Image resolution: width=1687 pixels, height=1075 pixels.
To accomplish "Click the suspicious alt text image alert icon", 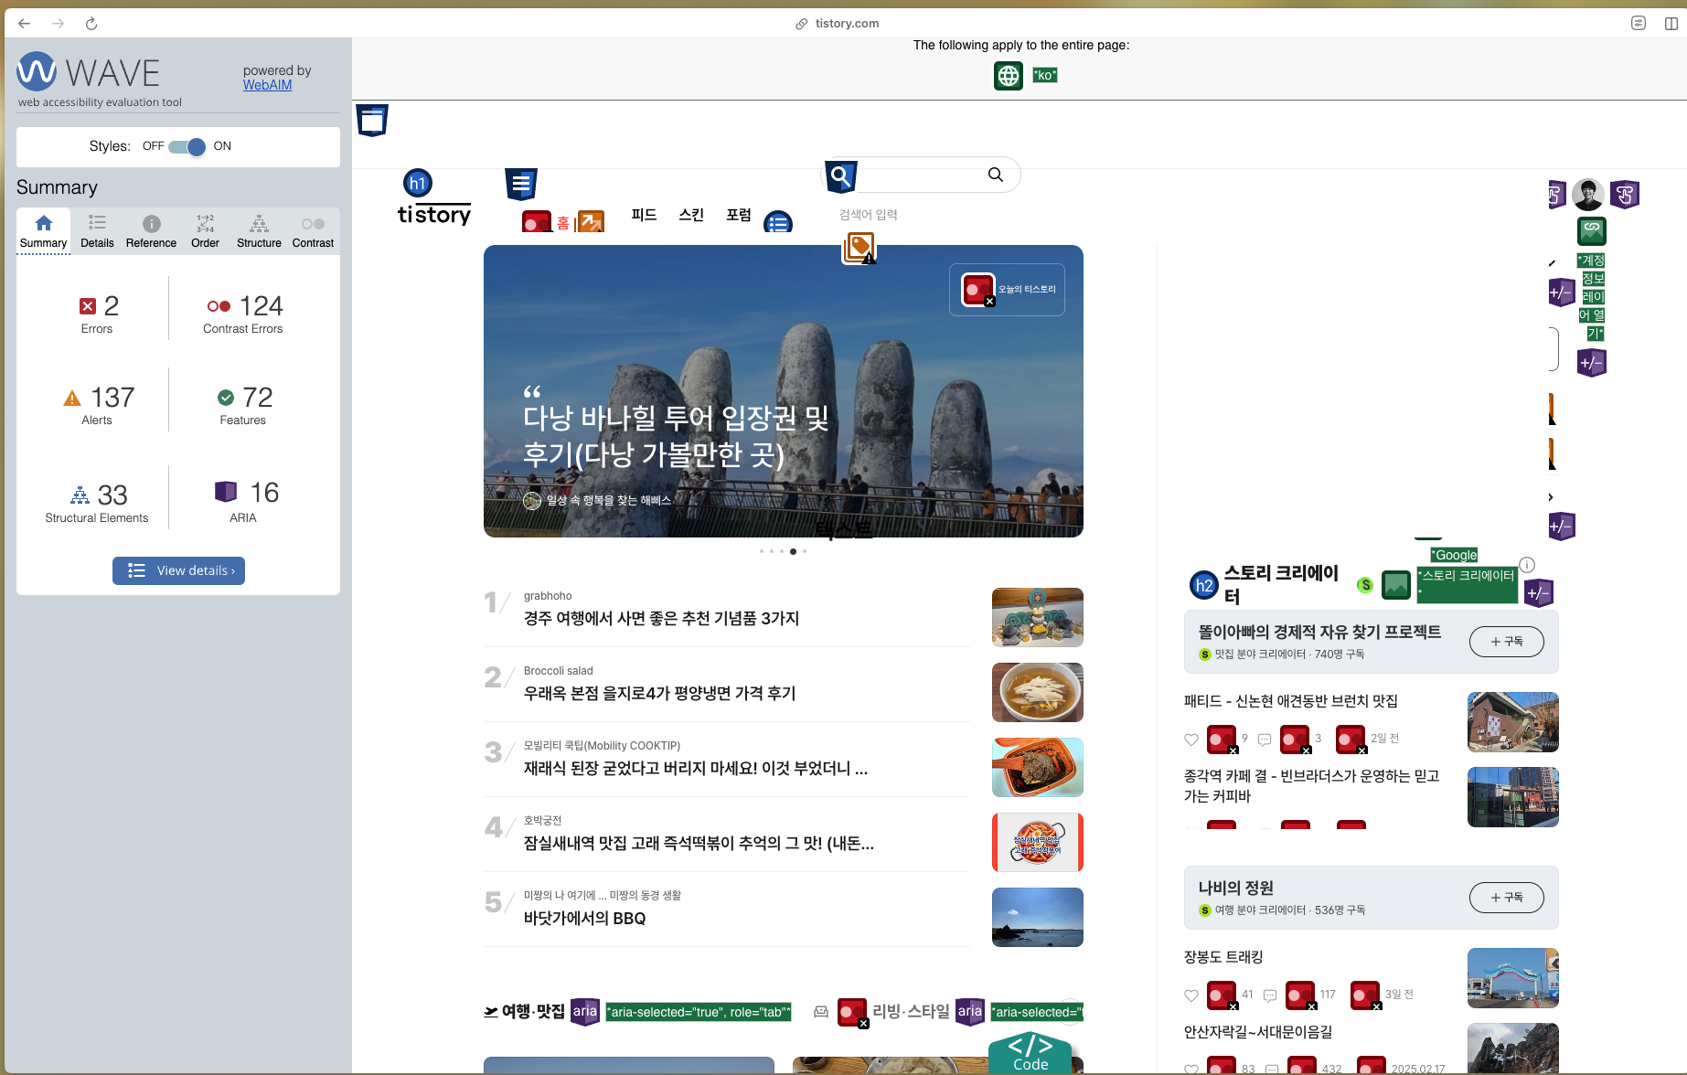I will tap(859, 248).
